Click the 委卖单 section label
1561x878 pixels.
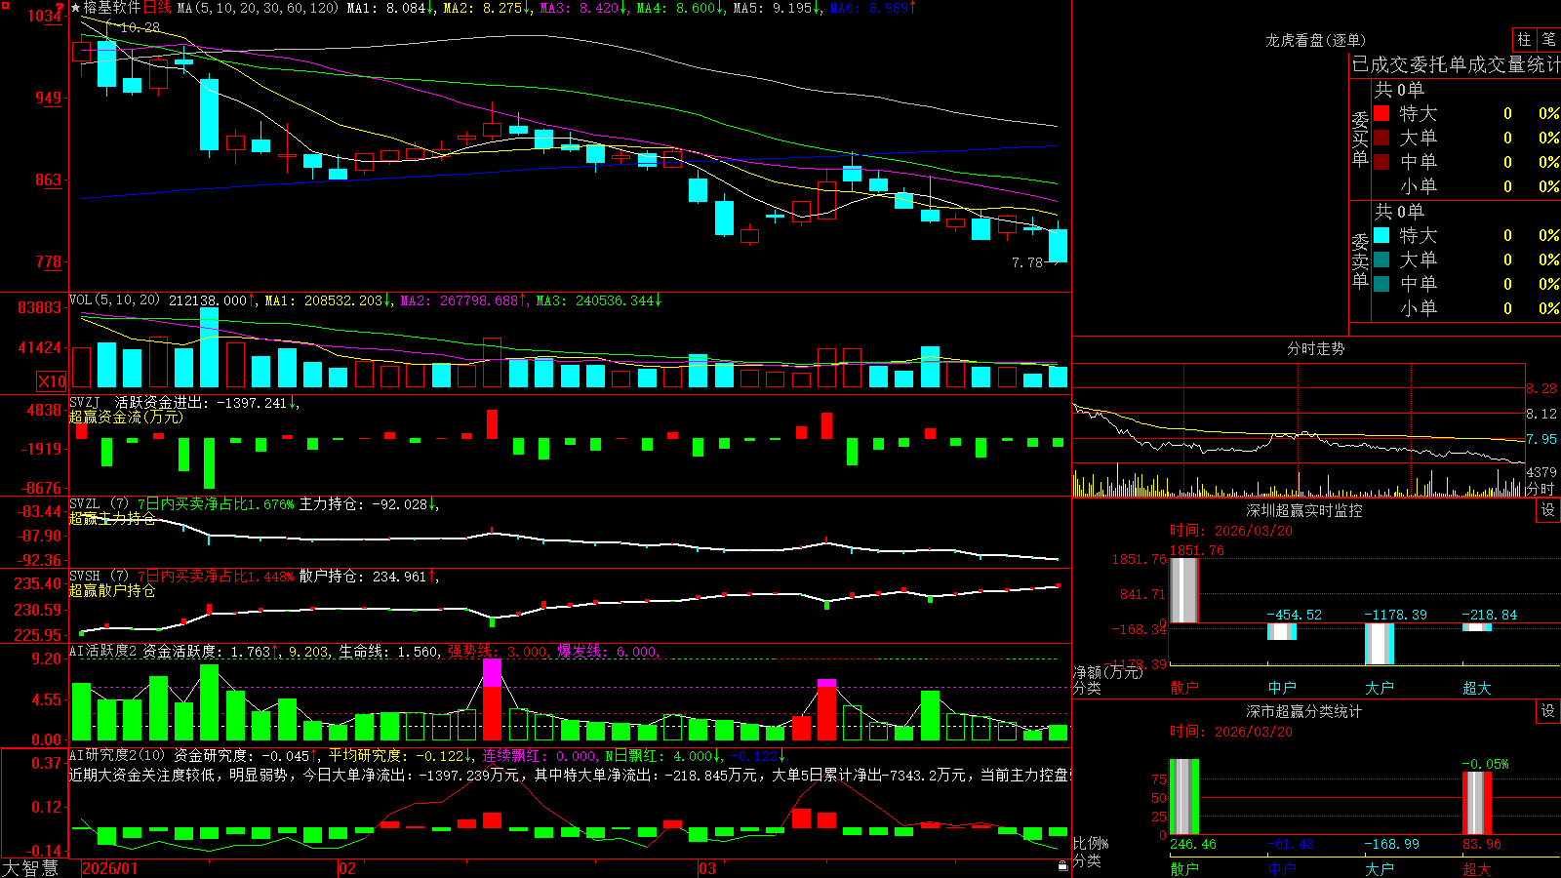click(x=1360, y=261)
